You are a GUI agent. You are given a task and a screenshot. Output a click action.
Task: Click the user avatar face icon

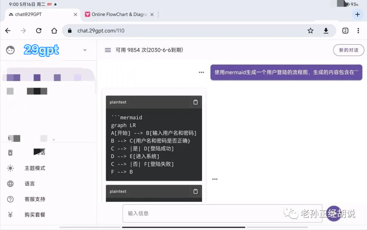point(10,50)
